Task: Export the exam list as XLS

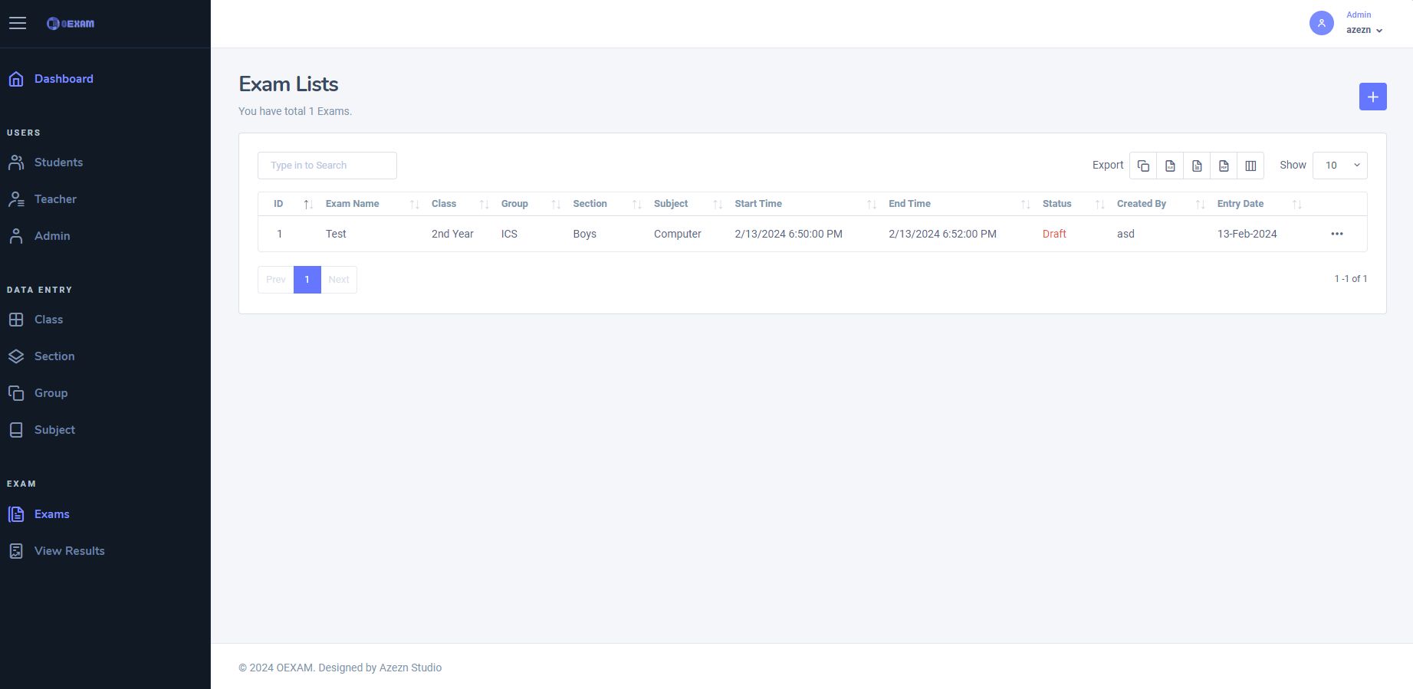Action: pos(1170,166)
